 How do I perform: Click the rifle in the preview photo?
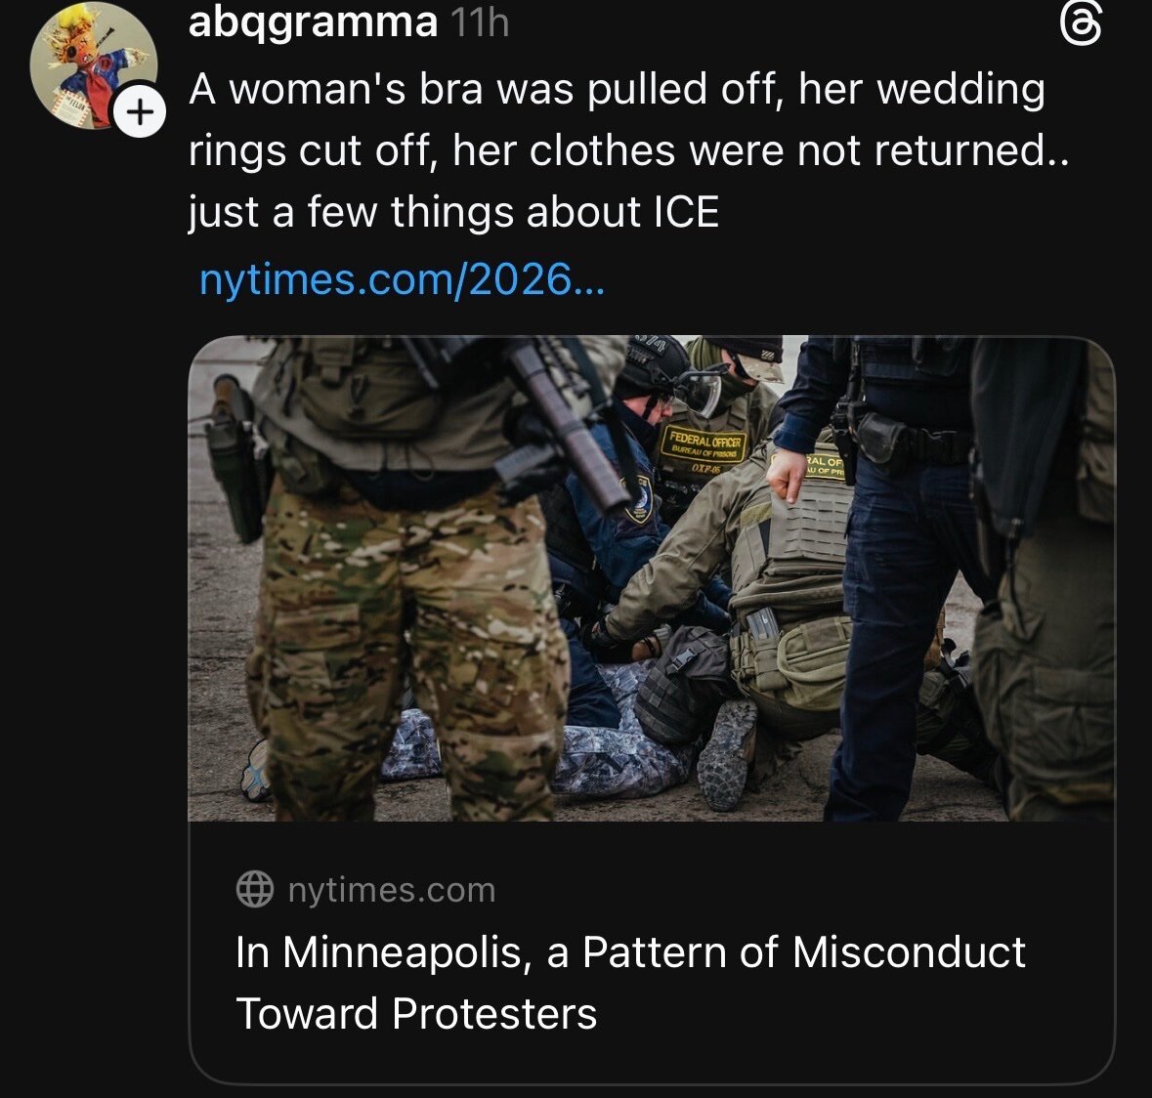tap(567, 430)
